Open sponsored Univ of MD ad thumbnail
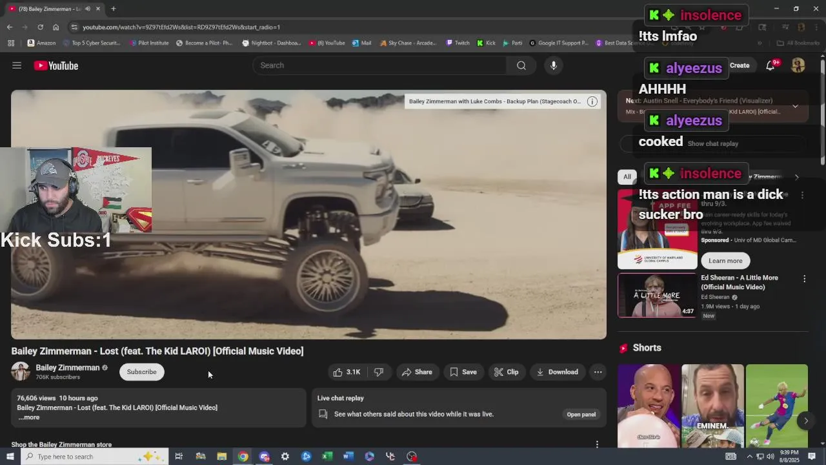 [x=657, y=229]
